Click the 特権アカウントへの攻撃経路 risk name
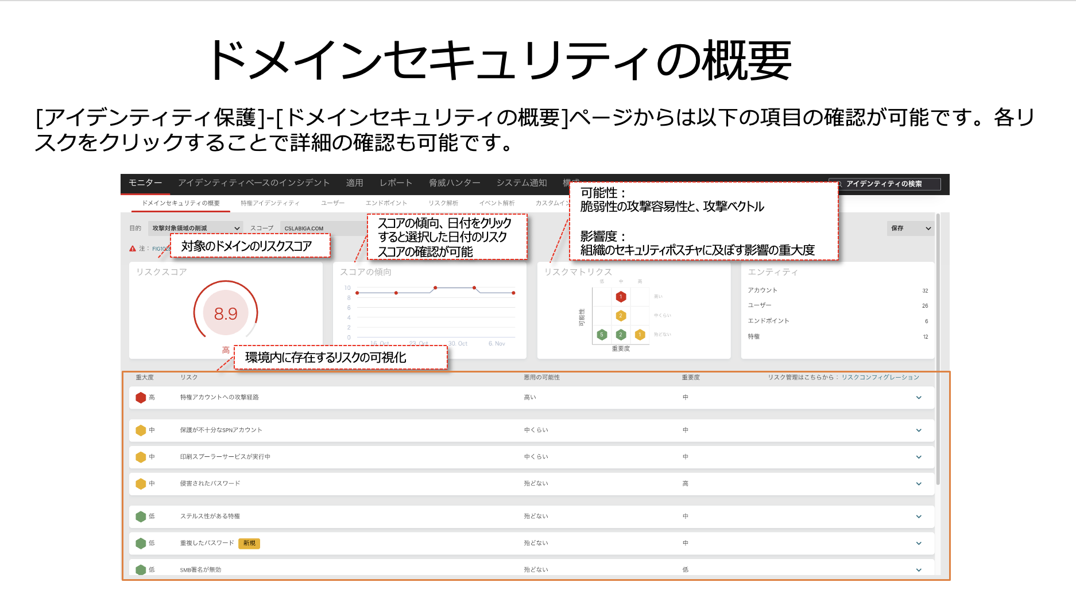Viewport: 1076px width, 613px height. coord(219,397)
